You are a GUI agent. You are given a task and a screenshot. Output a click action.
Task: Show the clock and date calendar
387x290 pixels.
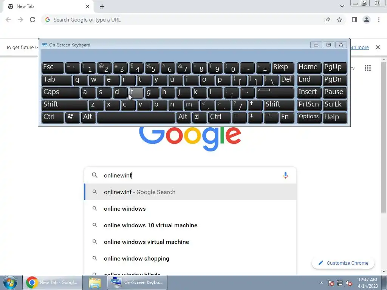(368, 283)
